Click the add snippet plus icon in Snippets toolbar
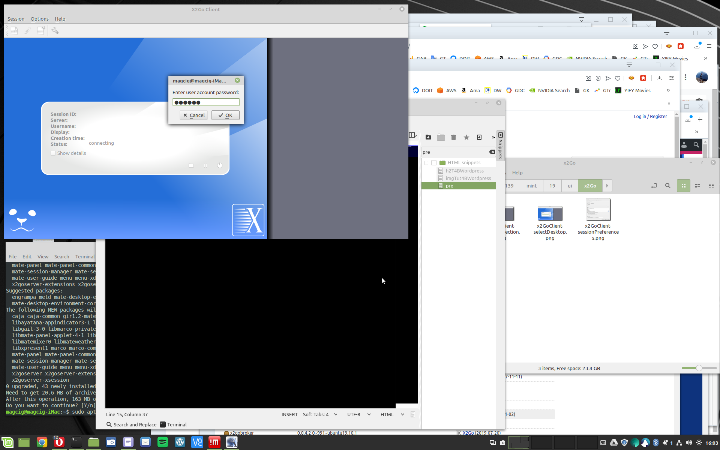 pyautogui.click(x=479, y=137)
